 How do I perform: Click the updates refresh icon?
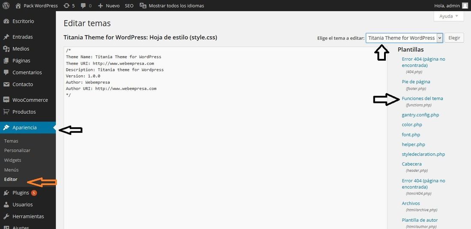(67, 6)
